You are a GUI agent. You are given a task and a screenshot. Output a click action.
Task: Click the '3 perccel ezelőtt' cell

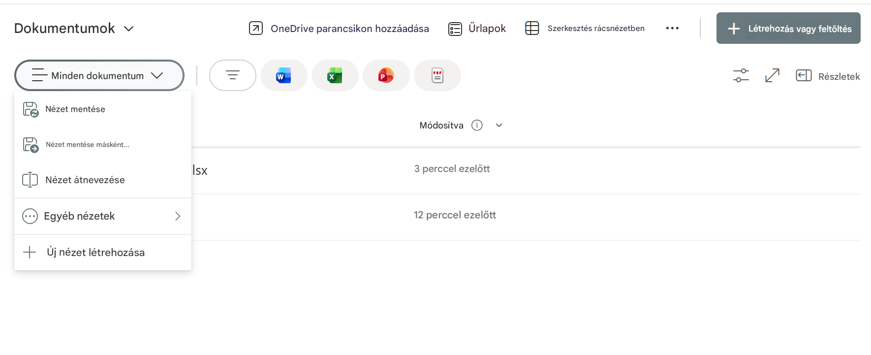[x=452, y=169]
